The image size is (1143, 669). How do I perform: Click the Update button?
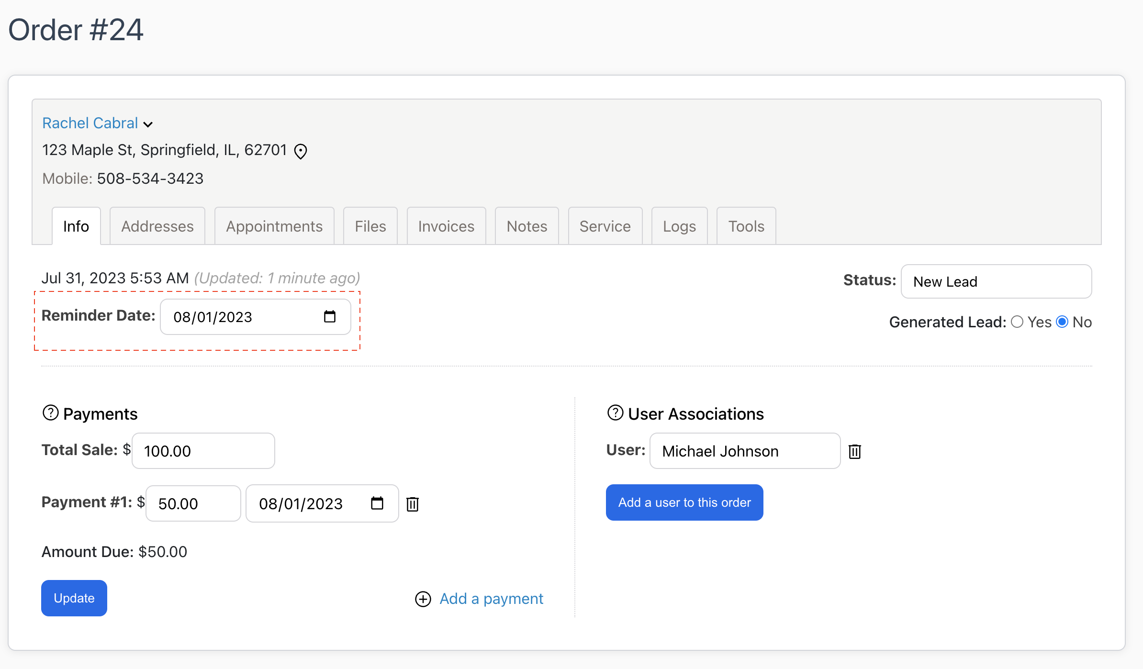[x=74, y=598]
